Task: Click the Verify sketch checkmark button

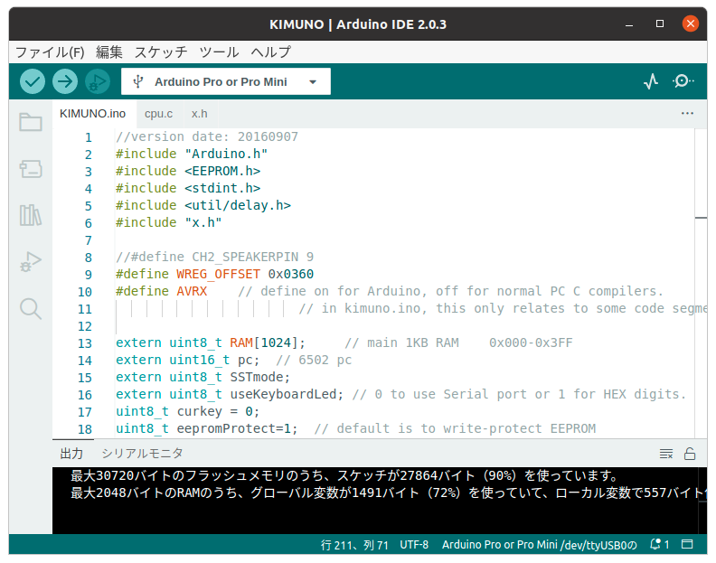Action: (x=33, y=81)
